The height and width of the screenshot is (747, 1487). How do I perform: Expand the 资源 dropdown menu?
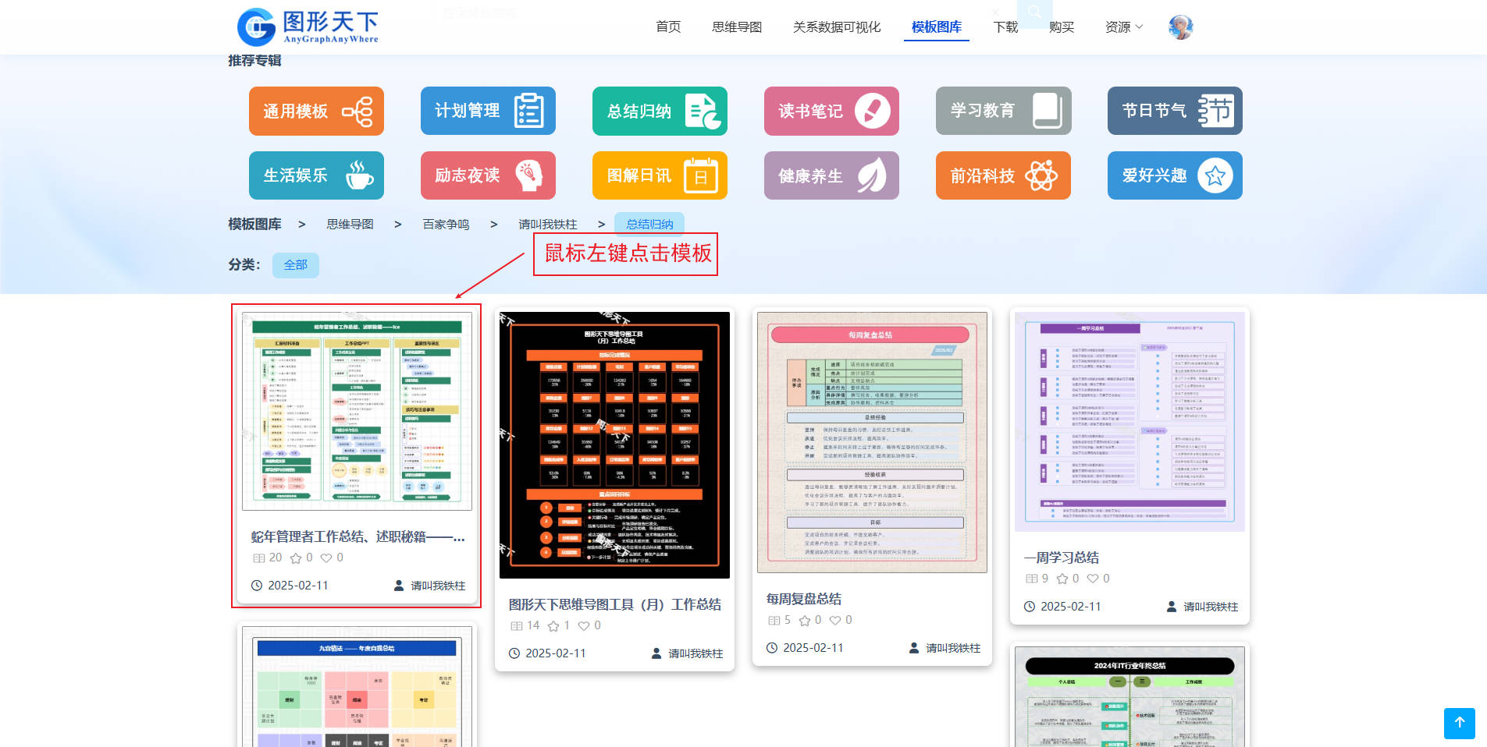1123,27
